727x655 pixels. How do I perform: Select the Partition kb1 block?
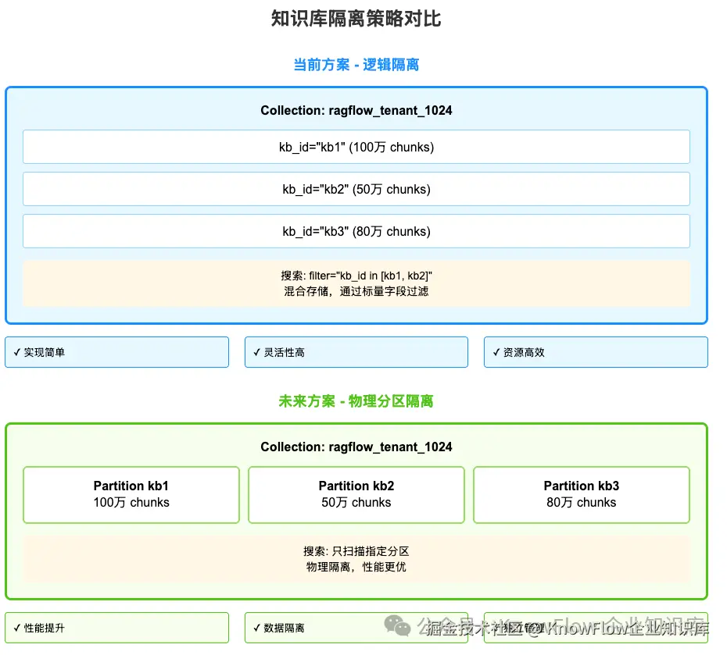tap(131, 494)
